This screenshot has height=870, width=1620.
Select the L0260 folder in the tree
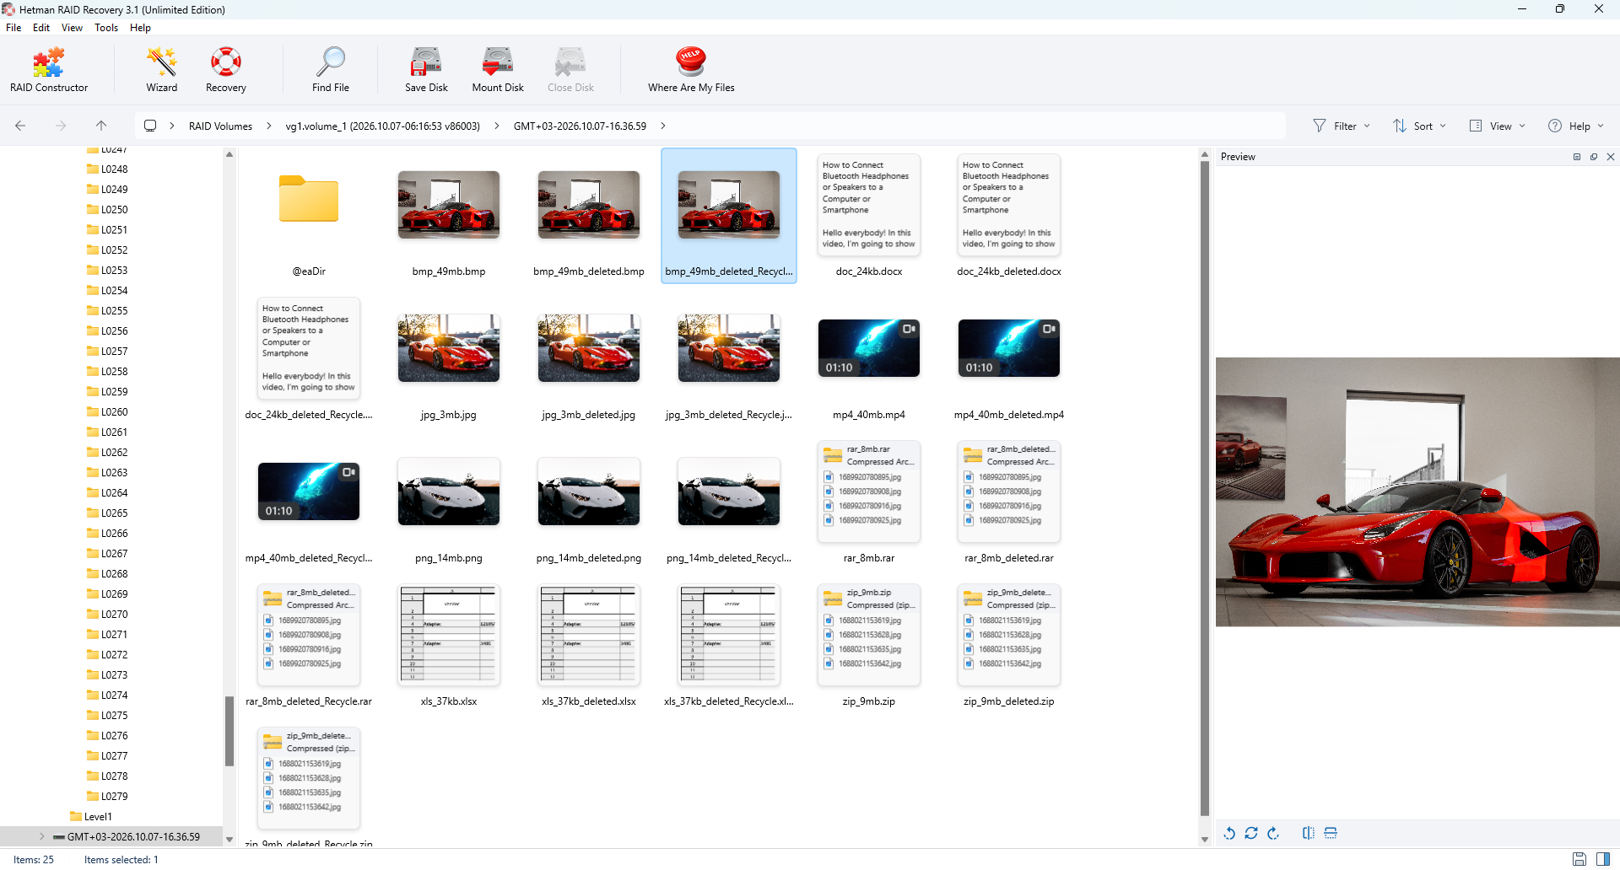(x=107, y=411)
